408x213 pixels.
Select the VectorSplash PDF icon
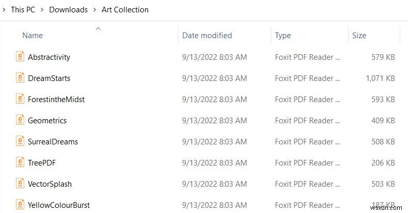click(x=20, y=184)
